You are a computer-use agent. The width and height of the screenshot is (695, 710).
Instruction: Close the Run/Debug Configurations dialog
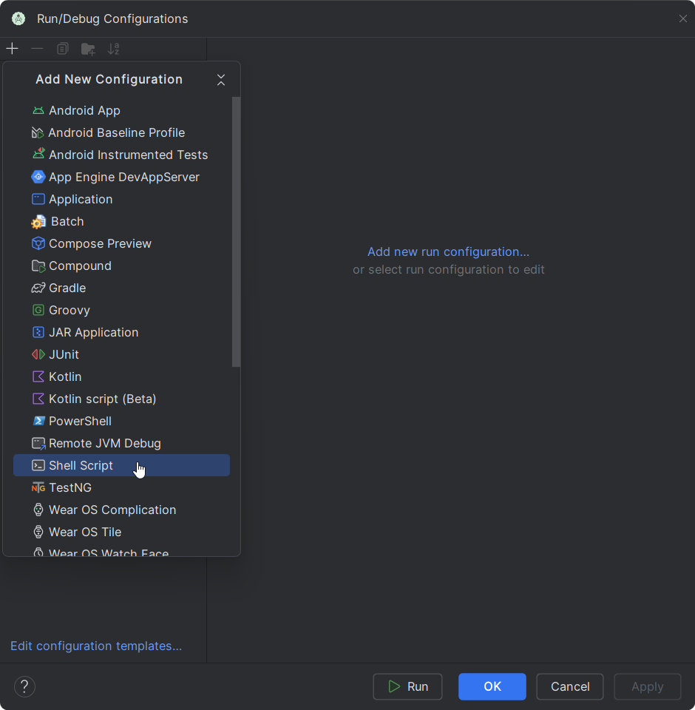pyautogui.click(x=682, y=18)
